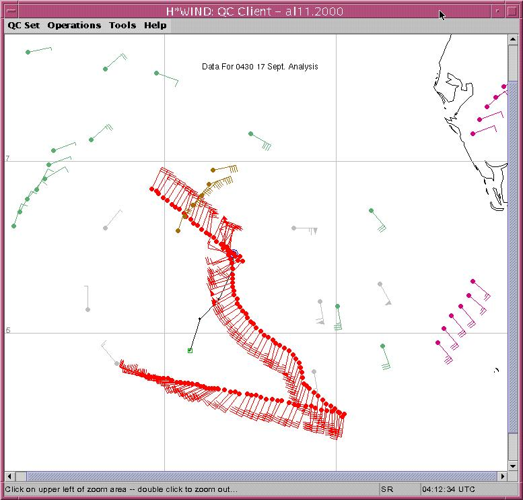Click the window menu button in the title bar's left corner

click(10, 11)
